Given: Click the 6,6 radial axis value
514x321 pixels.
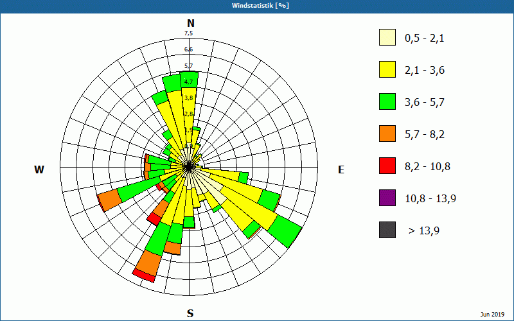Looking at the screenshot, I should tap(188, 49).
